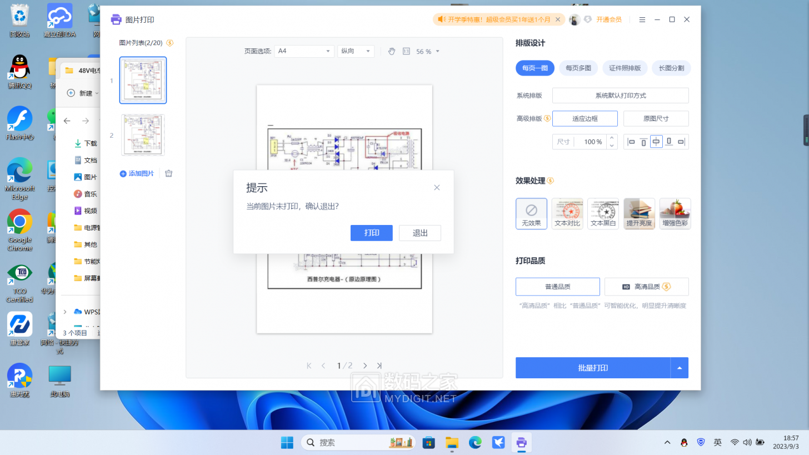Select the 提升亮度 effect

pos(639,214)
